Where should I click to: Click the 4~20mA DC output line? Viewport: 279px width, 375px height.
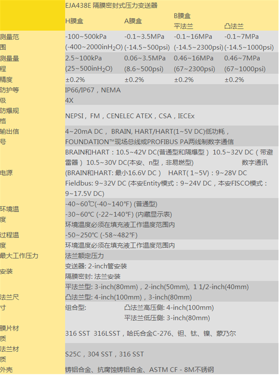coord(147,131)
